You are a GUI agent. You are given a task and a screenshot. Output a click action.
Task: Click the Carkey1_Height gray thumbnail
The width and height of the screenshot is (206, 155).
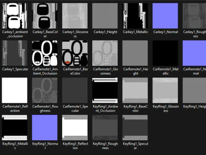click(x=105, y=16)
